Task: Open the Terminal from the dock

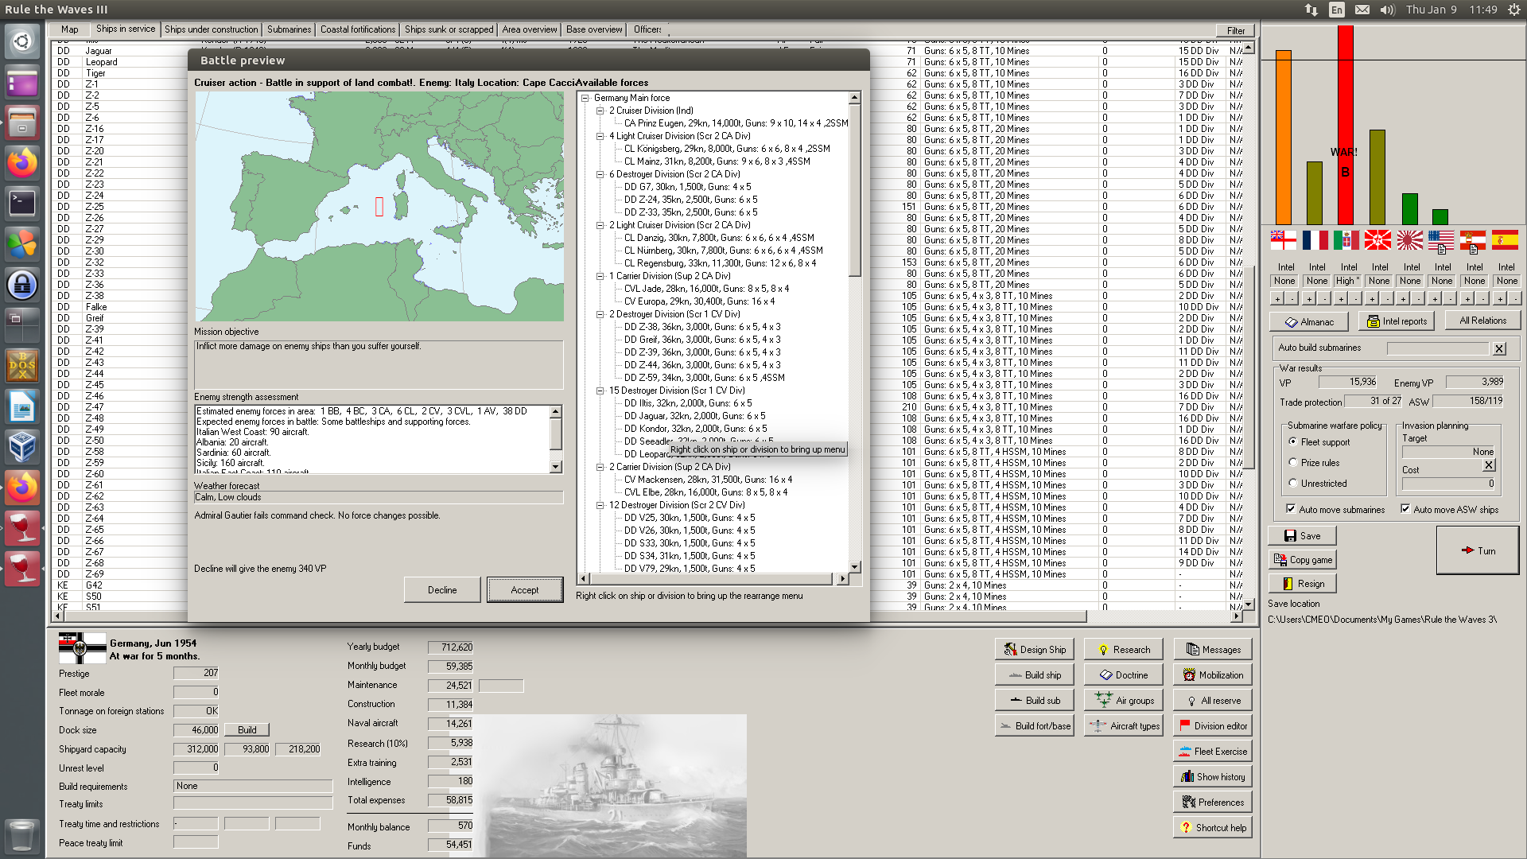Action: [x=22, y=203]
